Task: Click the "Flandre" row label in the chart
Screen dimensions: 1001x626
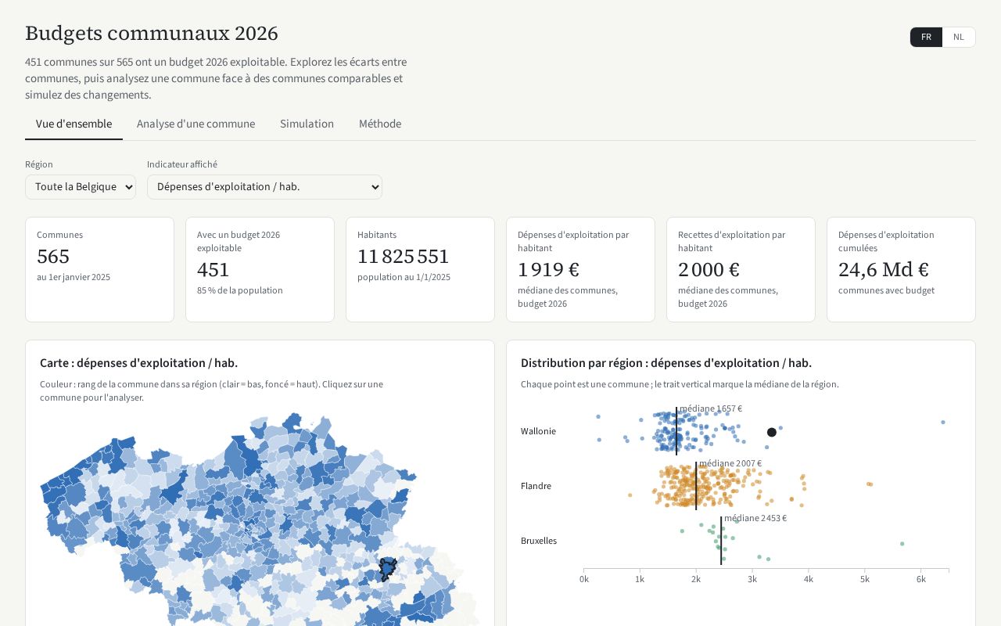Action: pyautogui.click(x=536, y=486)
